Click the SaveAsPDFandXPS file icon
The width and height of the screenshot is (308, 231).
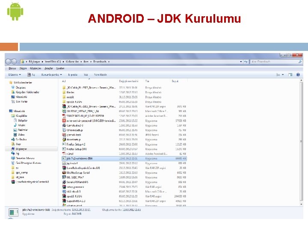(64, 182)
